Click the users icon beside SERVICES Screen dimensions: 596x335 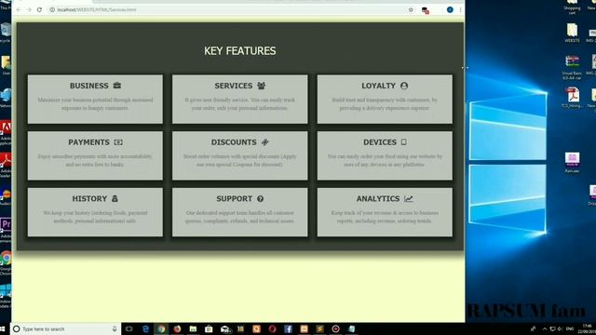(x=261, y=86)
